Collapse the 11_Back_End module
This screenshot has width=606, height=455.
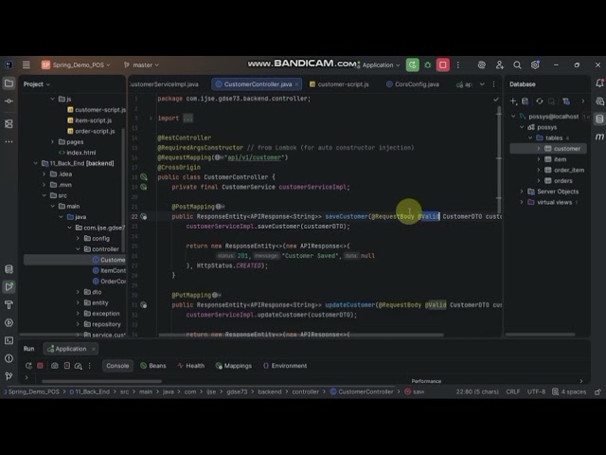pos(36,163)
